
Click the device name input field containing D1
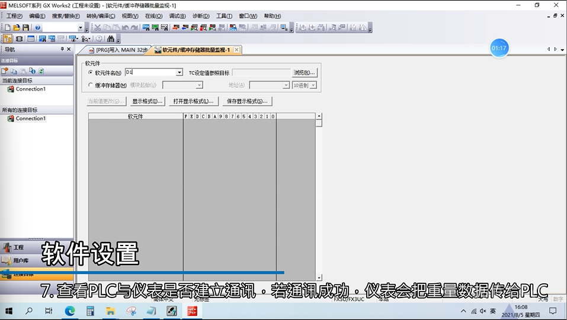[150, 72]
